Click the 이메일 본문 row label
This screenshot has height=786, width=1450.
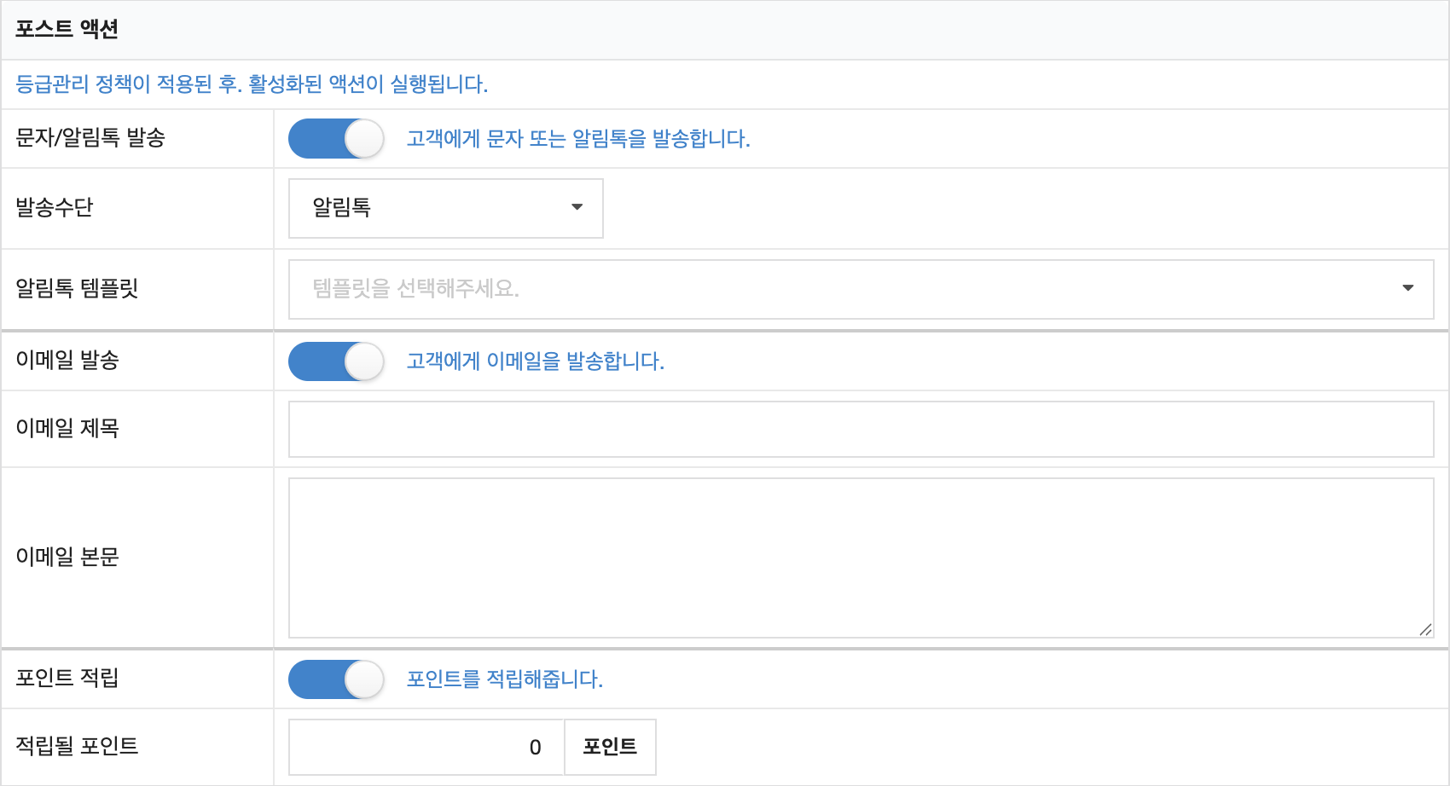[x=67, y=558]
